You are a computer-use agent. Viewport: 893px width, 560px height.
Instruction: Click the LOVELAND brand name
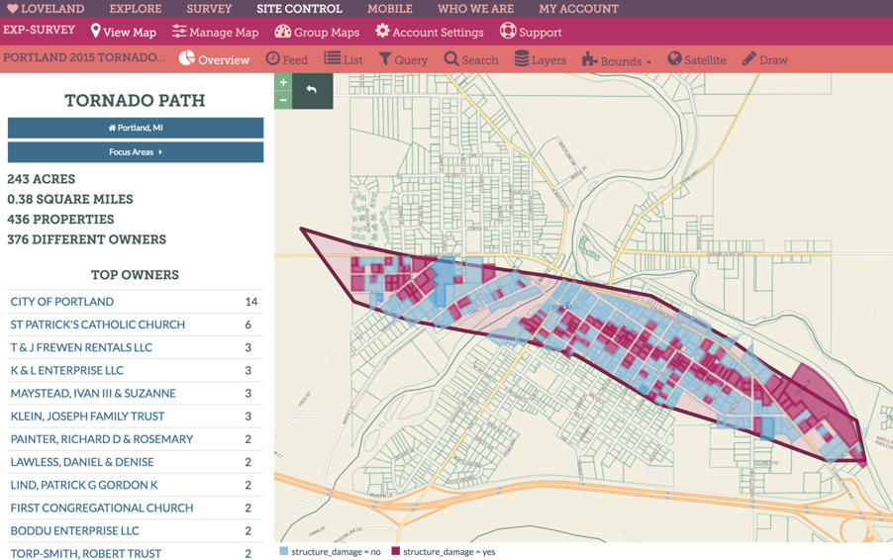point(52,9)
